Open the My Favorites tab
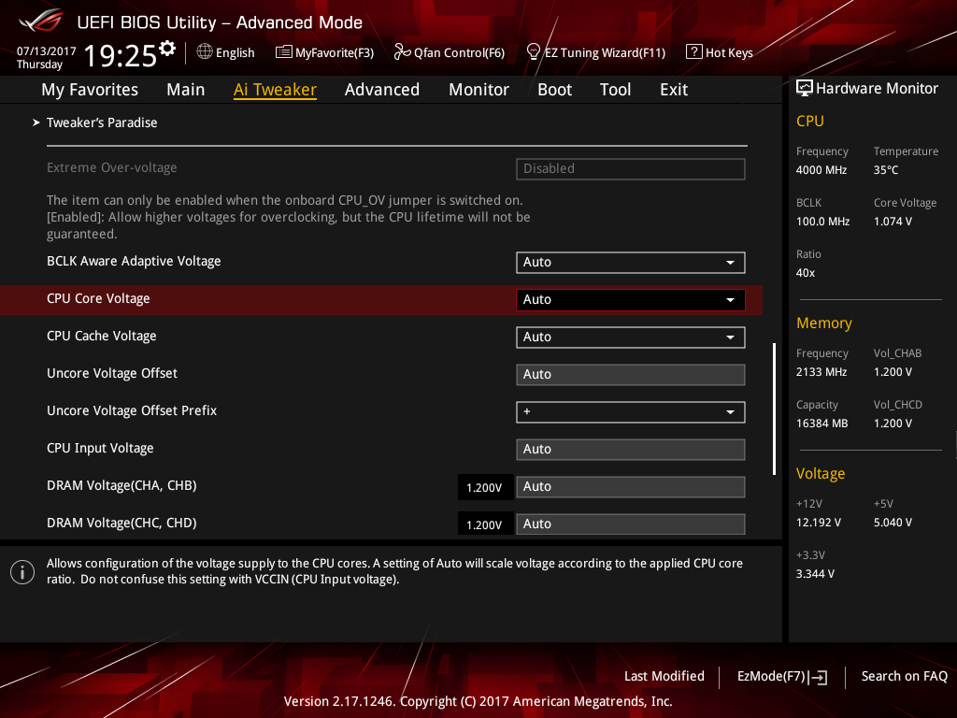Screen dimensions: 957x718 90,90
